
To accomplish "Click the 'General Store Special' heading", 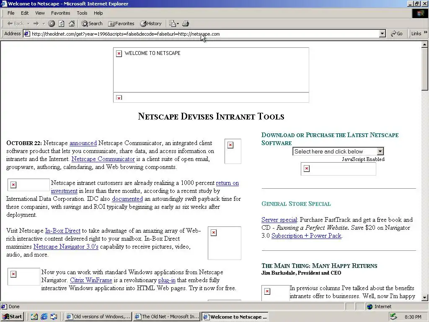I will [296, 204].
